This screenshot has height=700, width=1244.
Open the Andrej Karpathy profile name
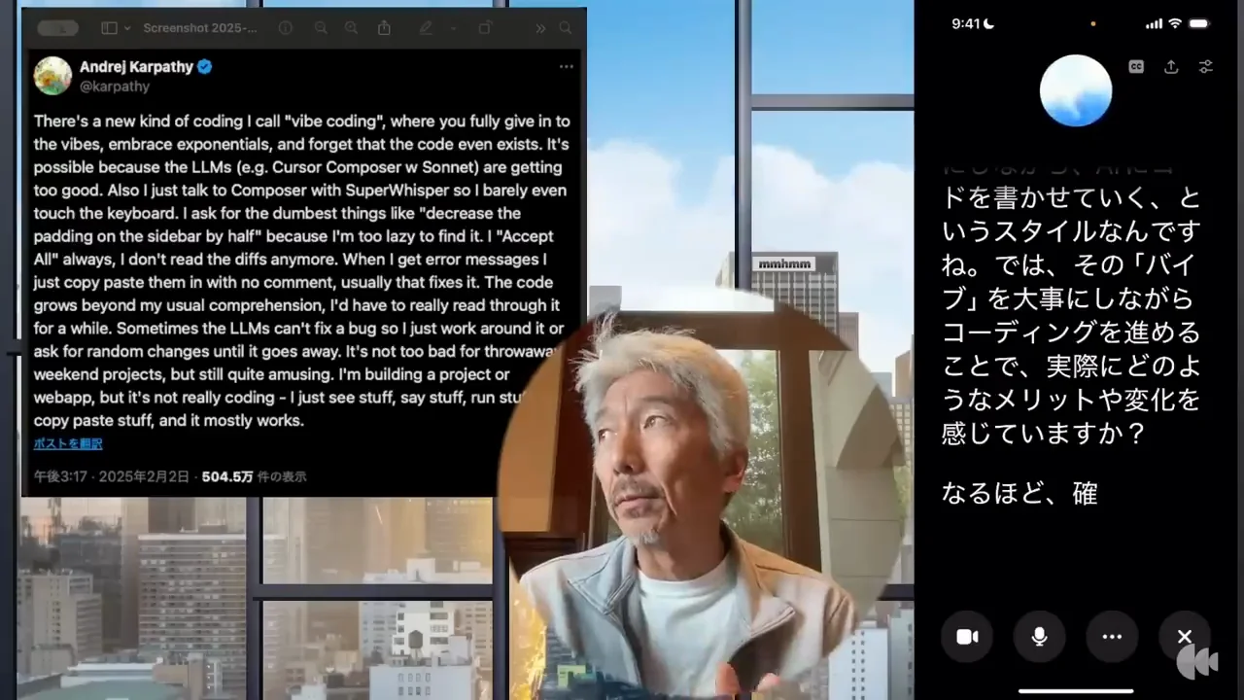tap(136, 67)
